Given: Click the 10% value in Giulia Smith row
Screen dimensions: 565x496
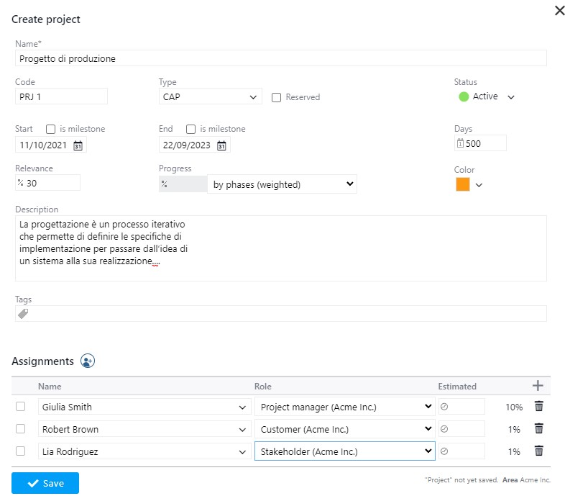Looking at the screenshot, I should (x=514, y=407).
